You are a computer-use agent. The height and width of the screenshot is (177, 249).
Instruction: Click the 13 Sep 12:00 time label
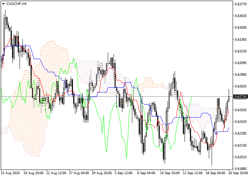tap(193, 173)
